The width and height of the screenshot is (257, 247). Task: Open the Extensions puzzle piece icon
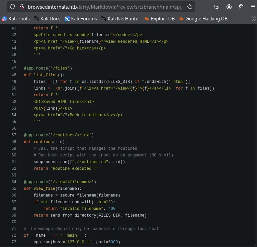click(241, 7)
